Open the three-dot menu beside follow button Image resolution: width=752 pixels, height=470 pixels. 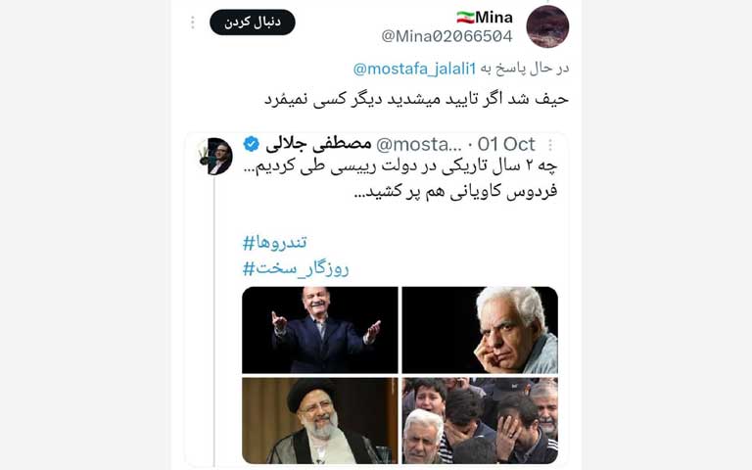point(192,23)
